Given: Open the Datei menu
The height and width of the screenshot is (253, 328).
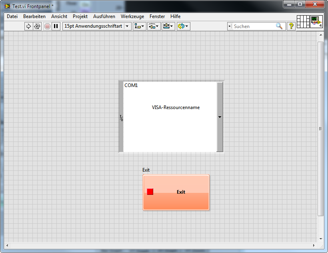Looking at the screenshot, I should tap(12, 16).
